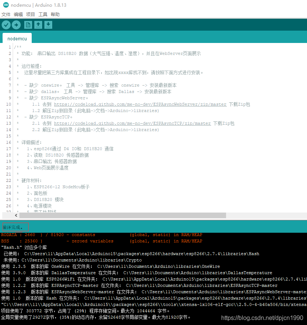Image resolution: width=307 pixels, height=325 pixels.
Task: Click console line for OneWire 2.3.5 library
Action: coord(110,267)
